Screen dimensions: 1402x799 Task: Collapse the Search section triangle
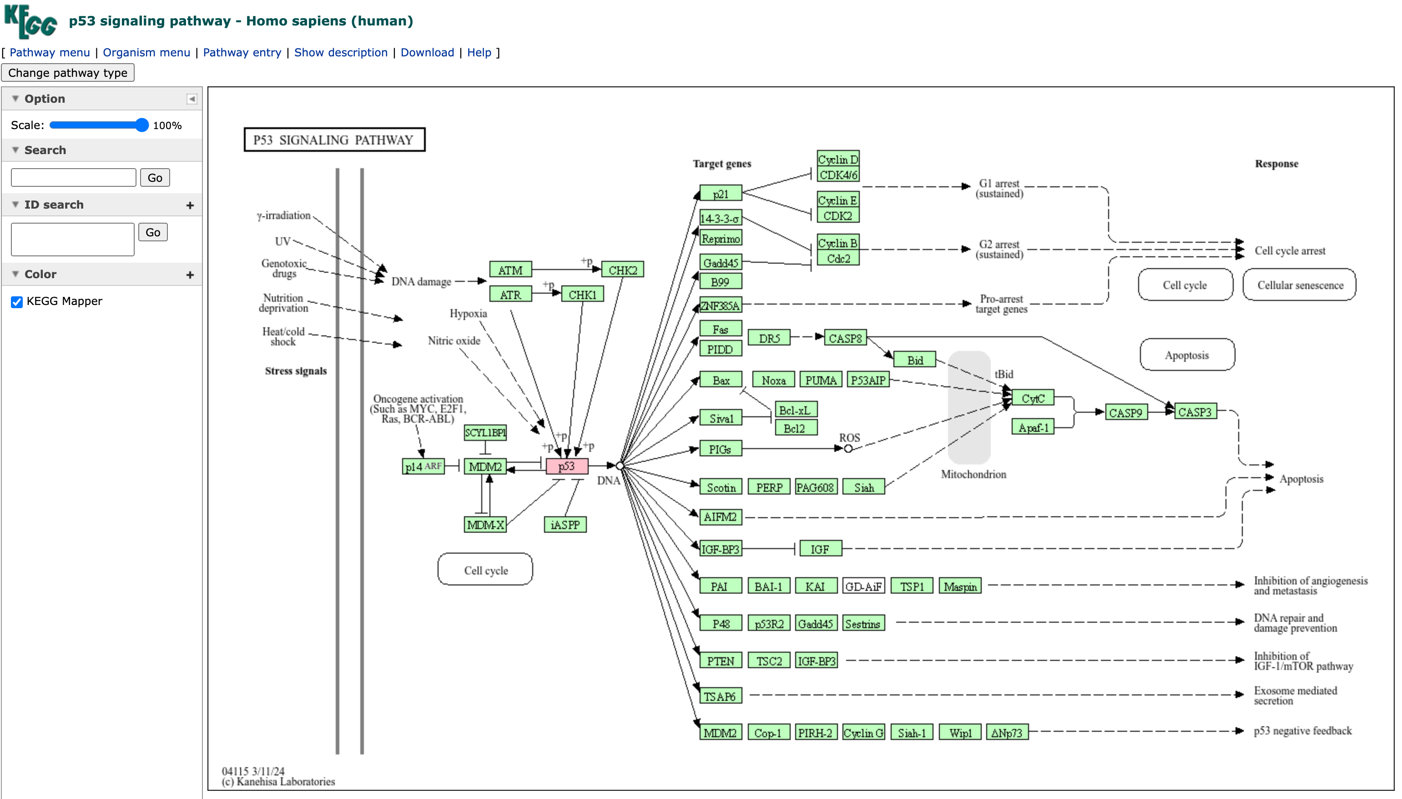click(x=15, y=150)
